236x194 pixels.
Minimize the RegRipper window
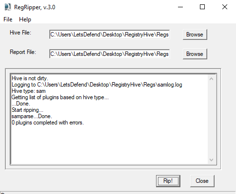[180, 7]
